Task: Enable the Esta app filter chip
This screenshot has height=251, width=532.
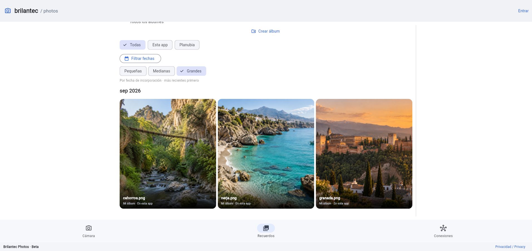Action: coord(160,45)
